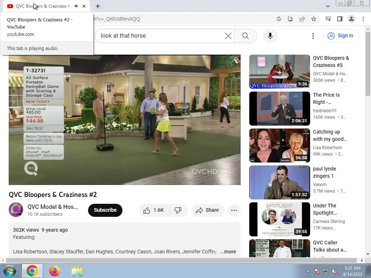Open QVC Bloopers & Craziness #3 thumbnail
Viewport: 371px width, 278px height.
280,72
